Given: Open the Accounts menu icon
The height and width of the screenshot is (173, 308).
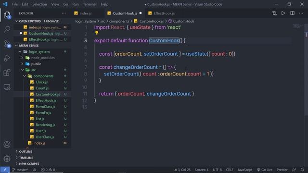Looking at the screenshot, I should click(7, 145).
